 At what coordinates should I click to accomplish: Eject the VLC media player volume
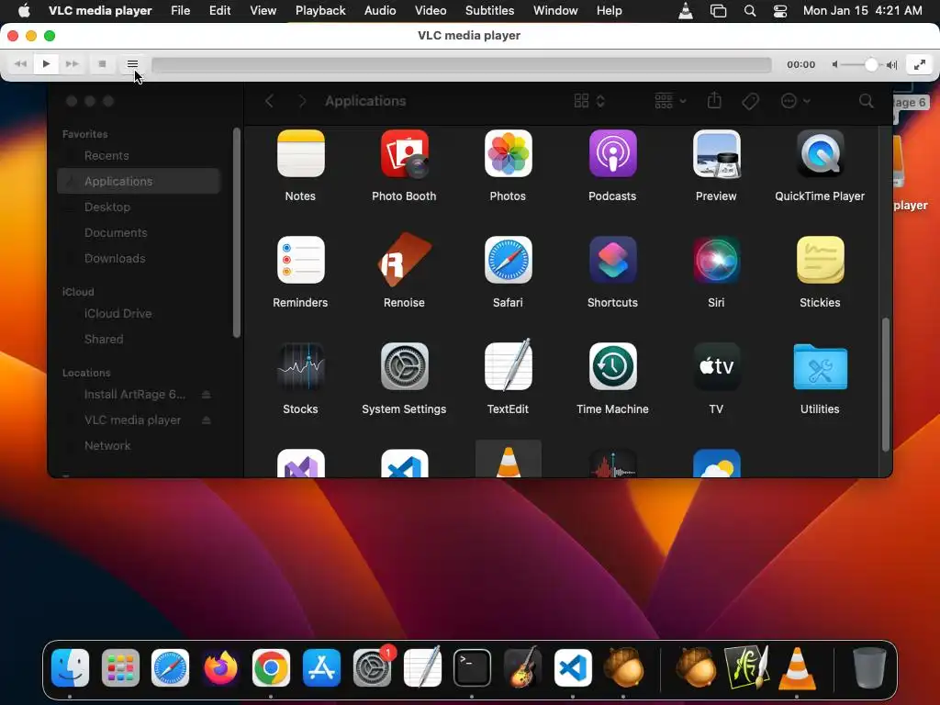207,420
